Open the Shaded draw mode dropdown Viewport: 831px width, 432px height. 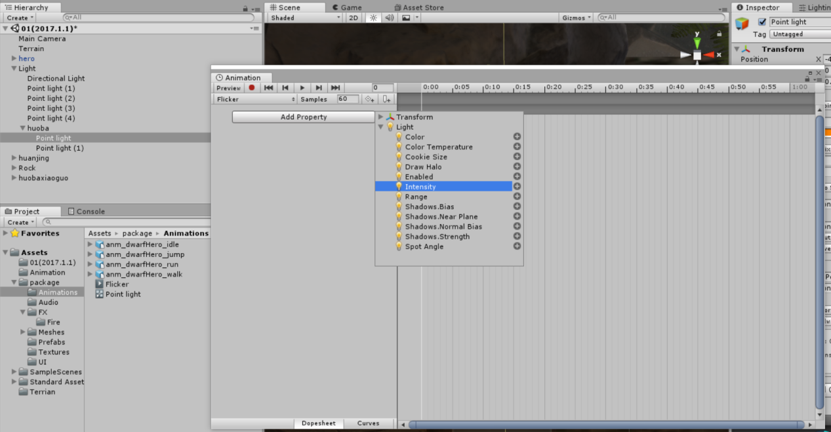click(305, 18)
